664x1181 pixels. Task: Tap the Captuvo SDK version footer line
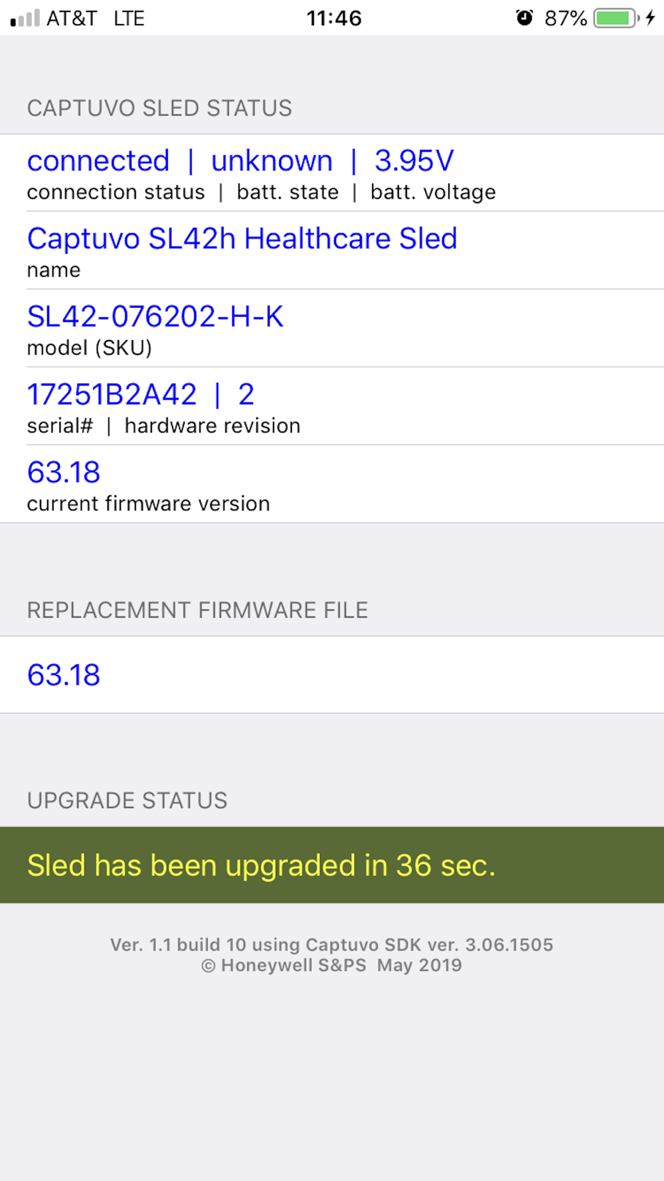[331, 945]
